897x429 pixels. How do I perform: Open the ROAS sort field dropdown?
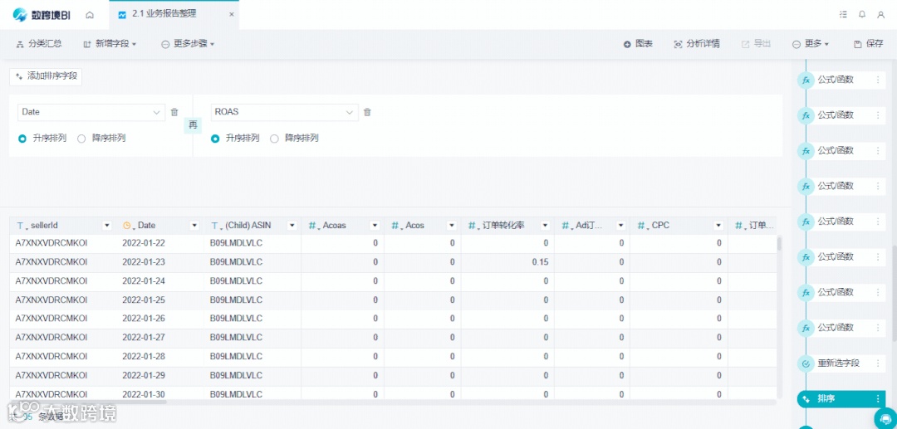click(284, 112)
